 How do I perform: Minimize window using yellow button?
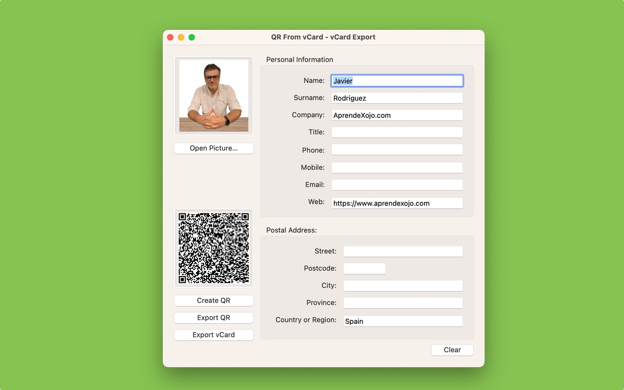click(181, 37)
